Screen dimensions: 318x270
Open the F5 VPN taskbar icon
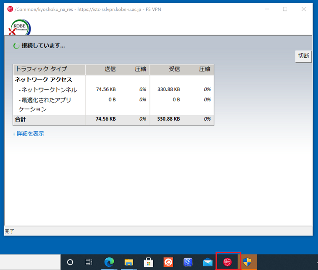[227, 262]
